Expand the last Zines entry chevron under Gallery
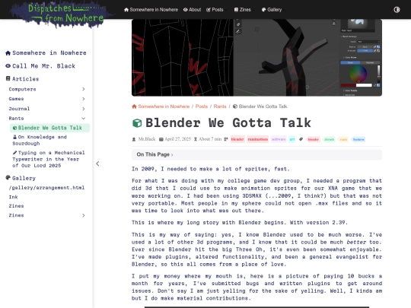Image resolution: width=411 pixels, height=308 pixels. (84, 215)
